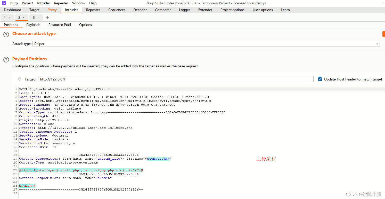Click the Upgrade-Insecure-Requests: 1 line
385x199 pixels.
(48, 132)
